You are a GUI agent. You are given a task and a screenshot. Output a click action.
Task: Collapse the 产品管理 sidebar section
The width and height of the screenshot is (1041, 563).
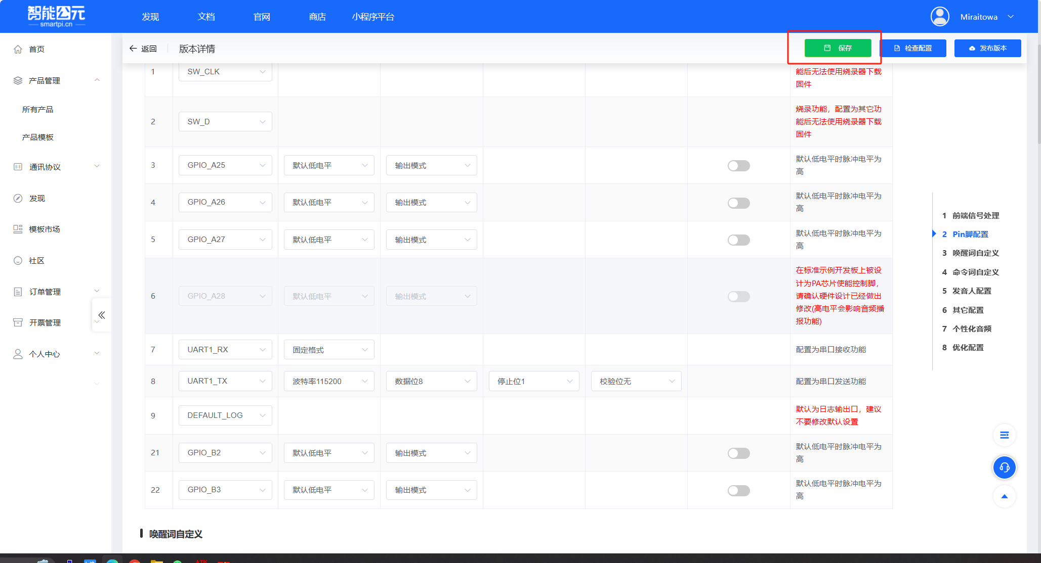(x=97, y=80)
